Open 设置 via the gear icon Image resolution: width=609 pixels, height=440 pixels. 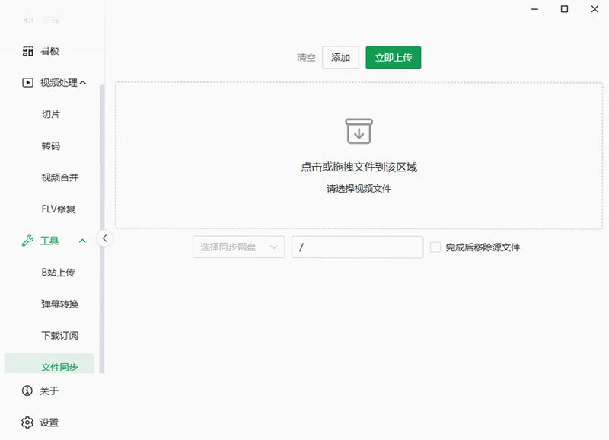pos(27,422)
